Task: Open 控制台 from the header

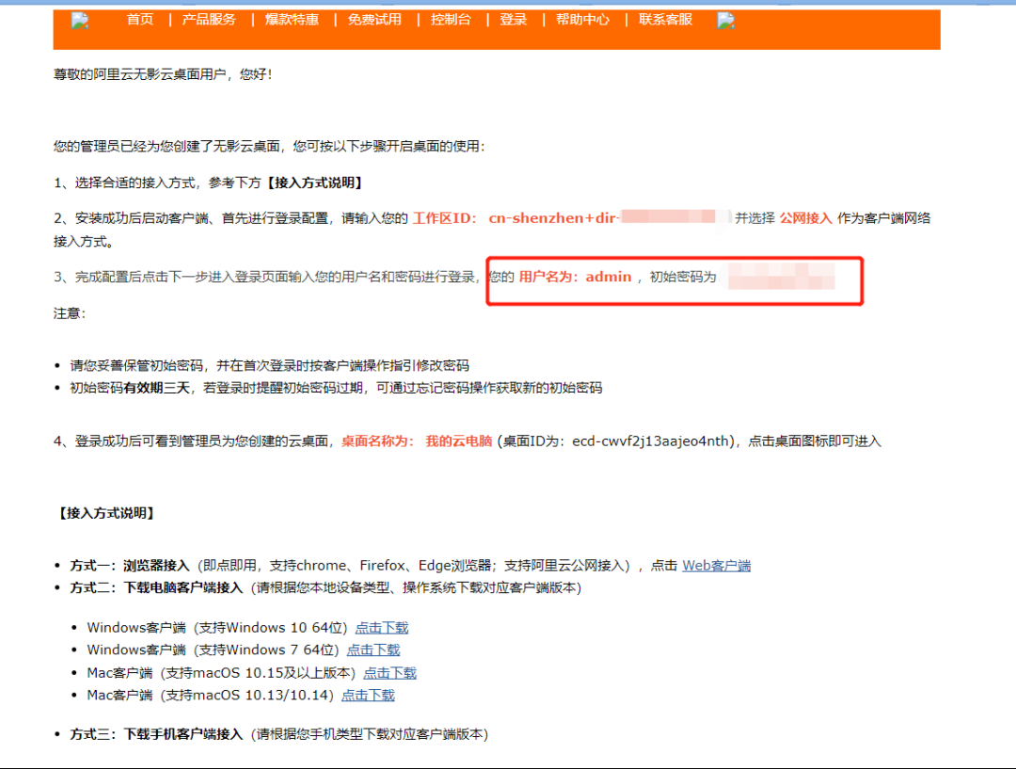Action: click(x=451, y=20)
